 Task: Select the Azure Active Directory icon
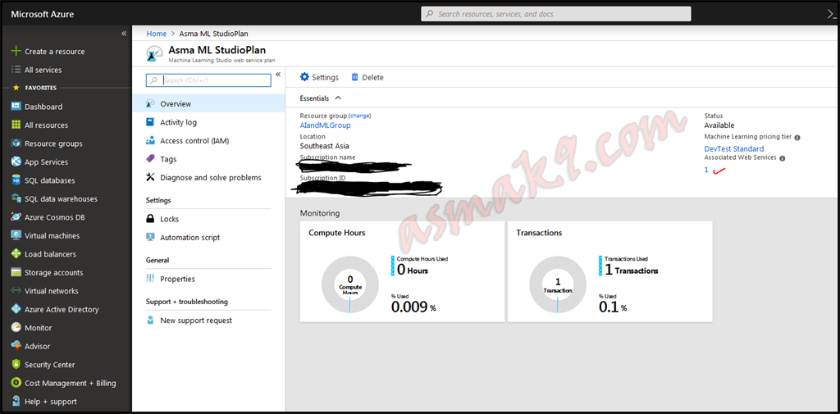coord(16,309)
